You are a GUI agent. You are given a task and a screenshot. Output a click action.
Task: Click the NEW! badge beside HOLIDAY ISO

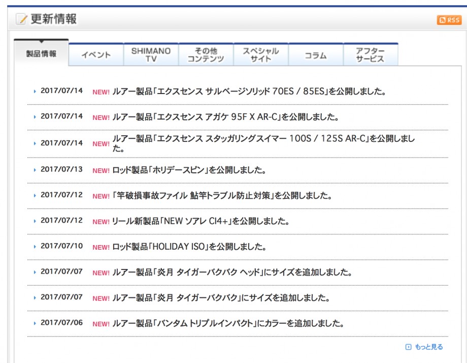pos(101,247)
